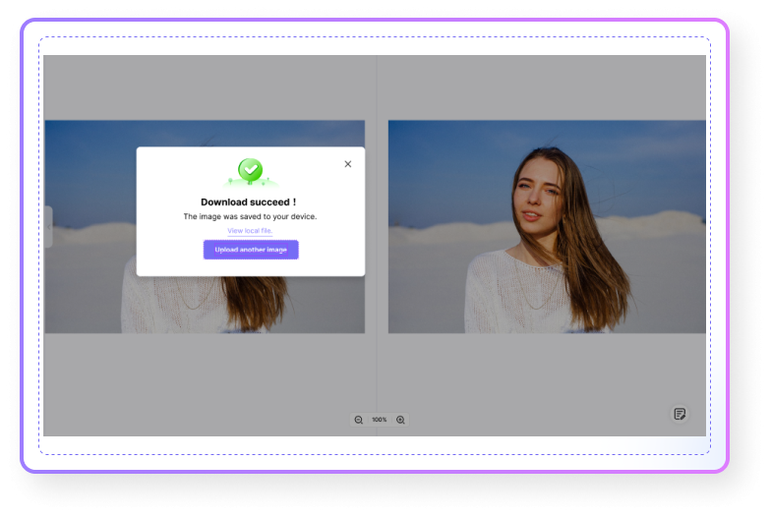Open the notes/feedback icon at bottom right
This screenshot has width=771, height=517.
point(679,414)
